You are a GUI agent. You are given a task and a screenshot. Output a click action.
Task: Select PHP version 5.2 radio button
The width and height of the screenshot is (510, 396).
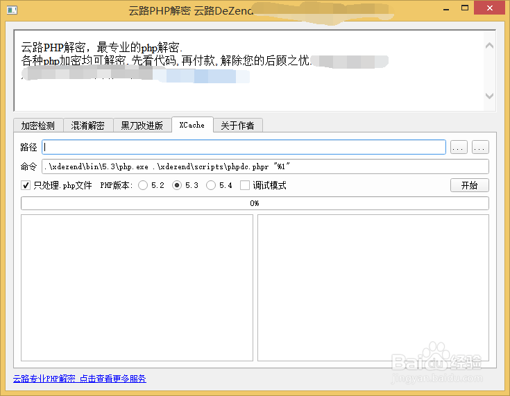click(143, 185)
